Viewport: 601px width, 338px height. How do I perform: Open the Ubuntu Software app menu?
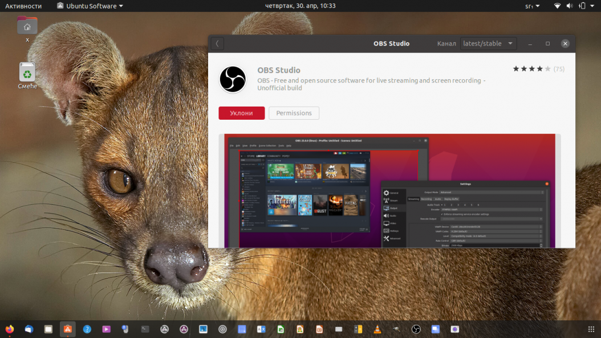90,6
